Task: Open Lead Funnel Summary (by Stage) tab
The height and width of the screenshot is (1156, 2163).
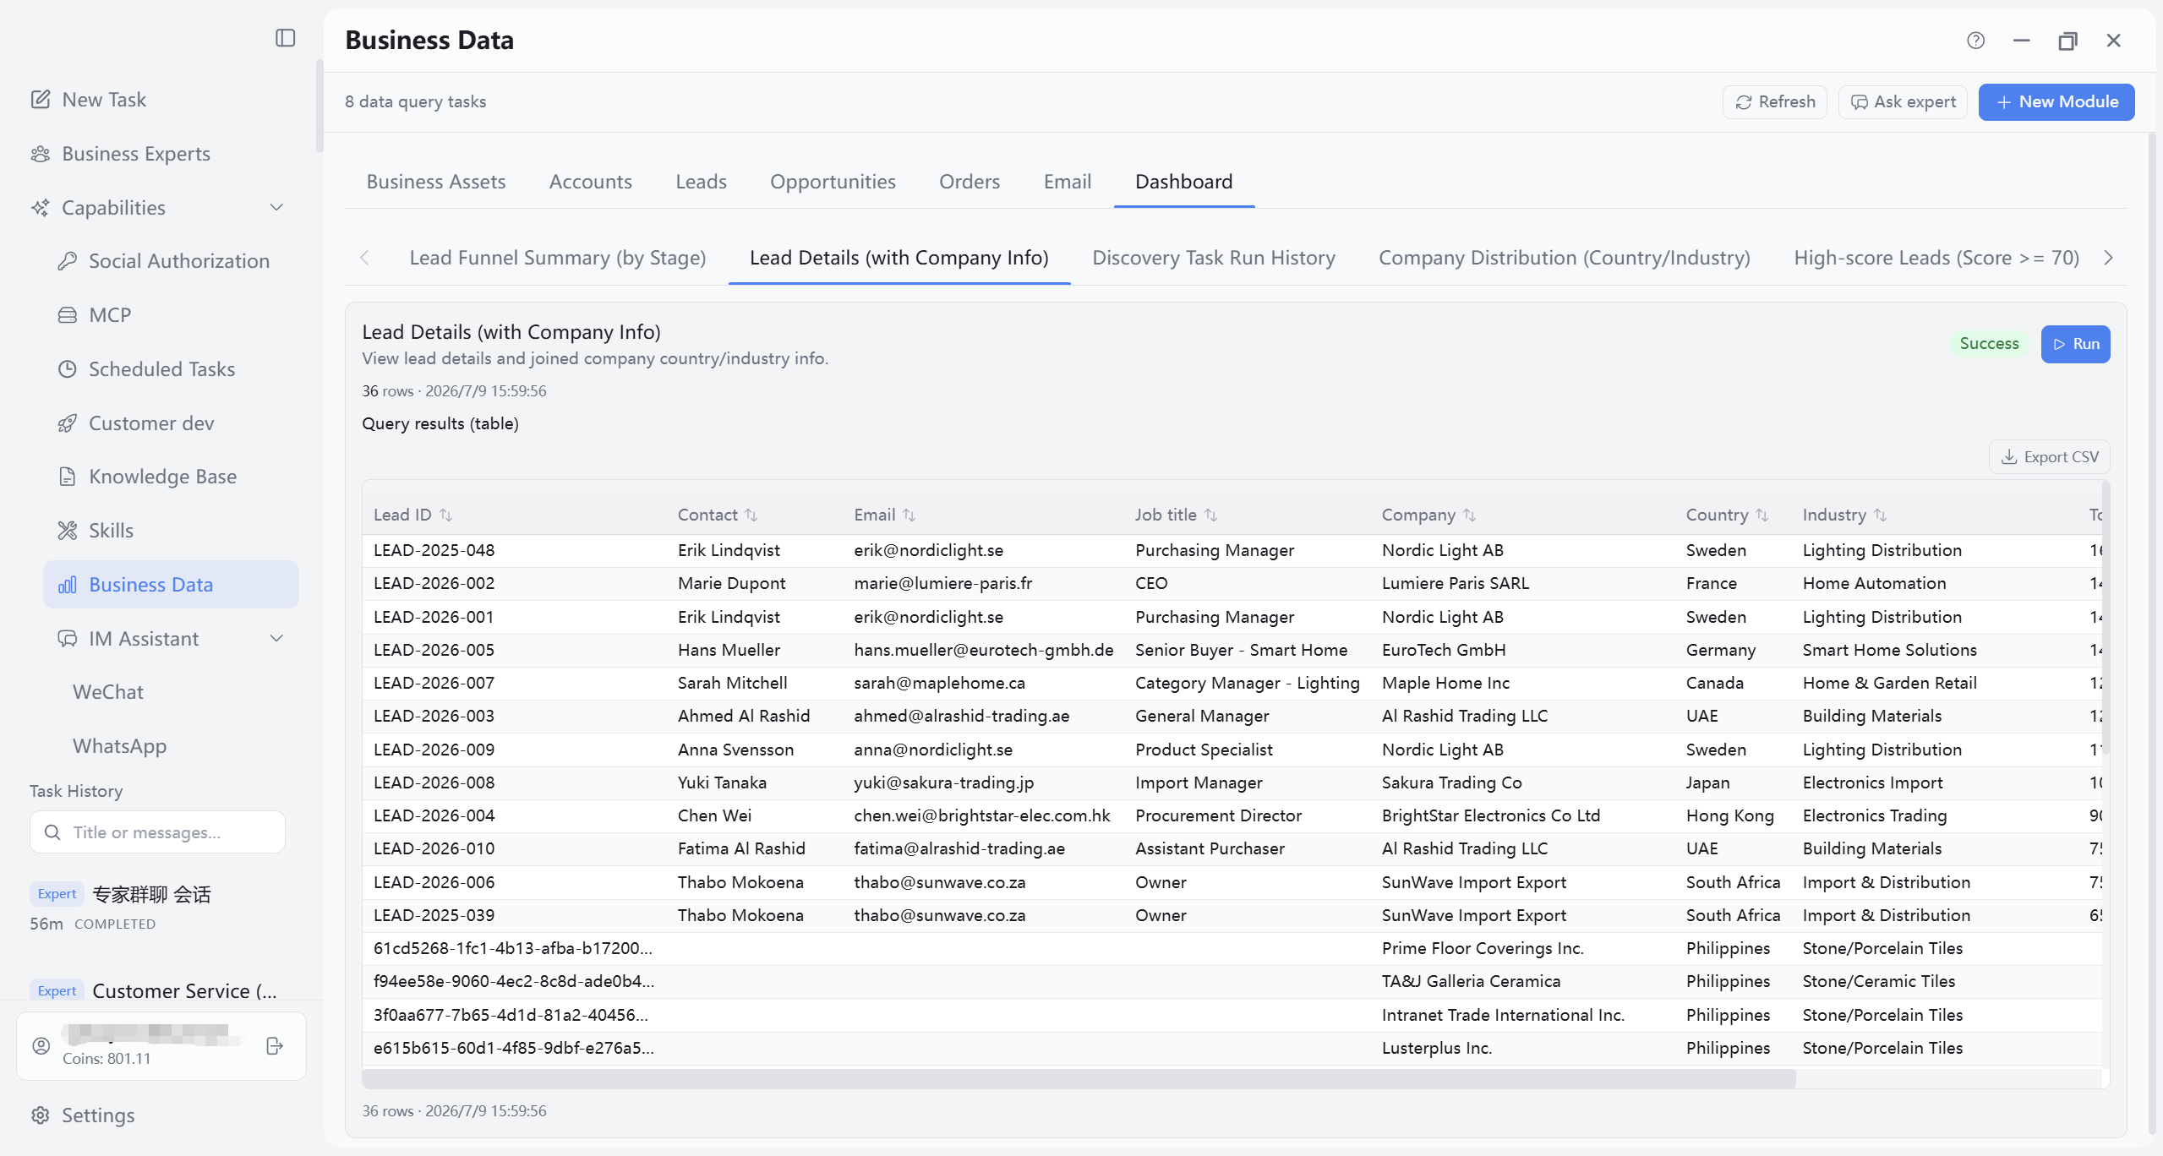Action: coord(557,258)
